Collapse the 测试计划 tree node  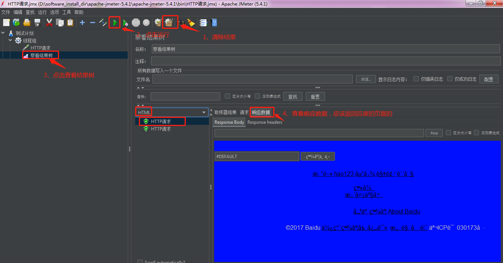click(3, 33)
